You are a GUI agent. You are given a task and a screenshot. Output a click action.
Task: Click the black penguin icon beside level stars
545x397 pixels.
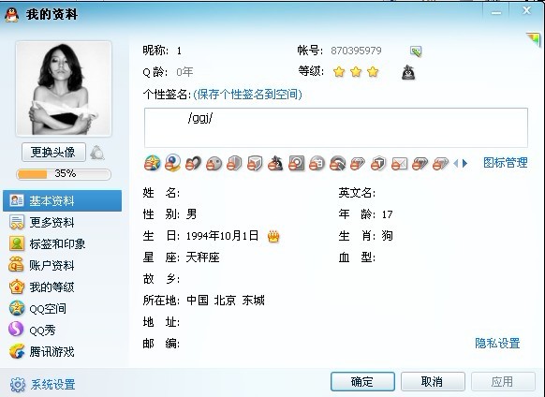(408, 72)
